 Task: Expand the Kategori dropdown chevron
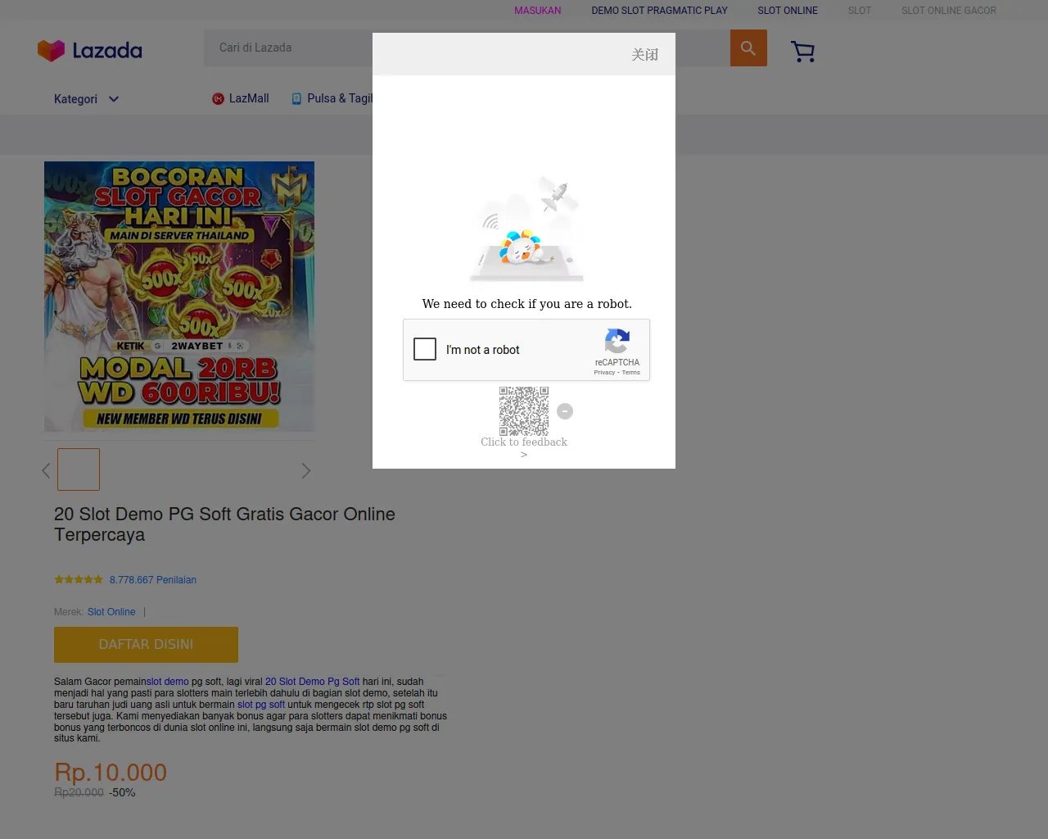click(x=114, y=99)
